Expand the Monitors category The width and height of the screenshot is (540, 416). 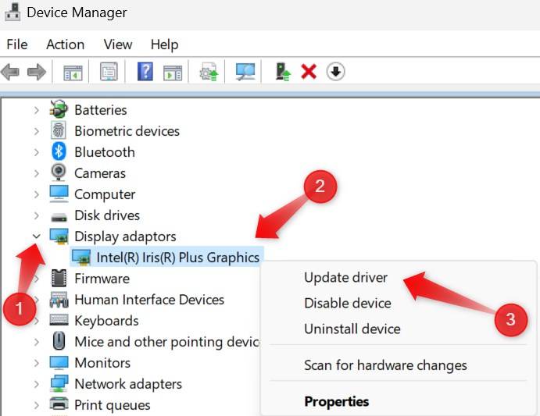click(37, 363)
